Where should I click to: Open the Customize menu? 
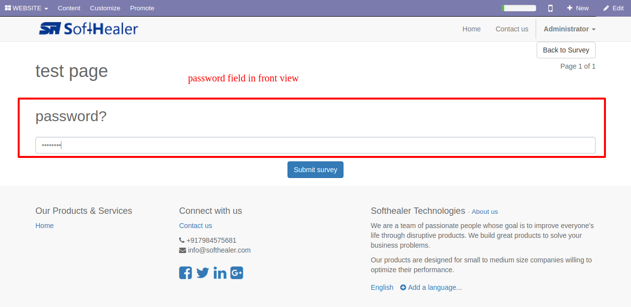(x=105, y=8)
